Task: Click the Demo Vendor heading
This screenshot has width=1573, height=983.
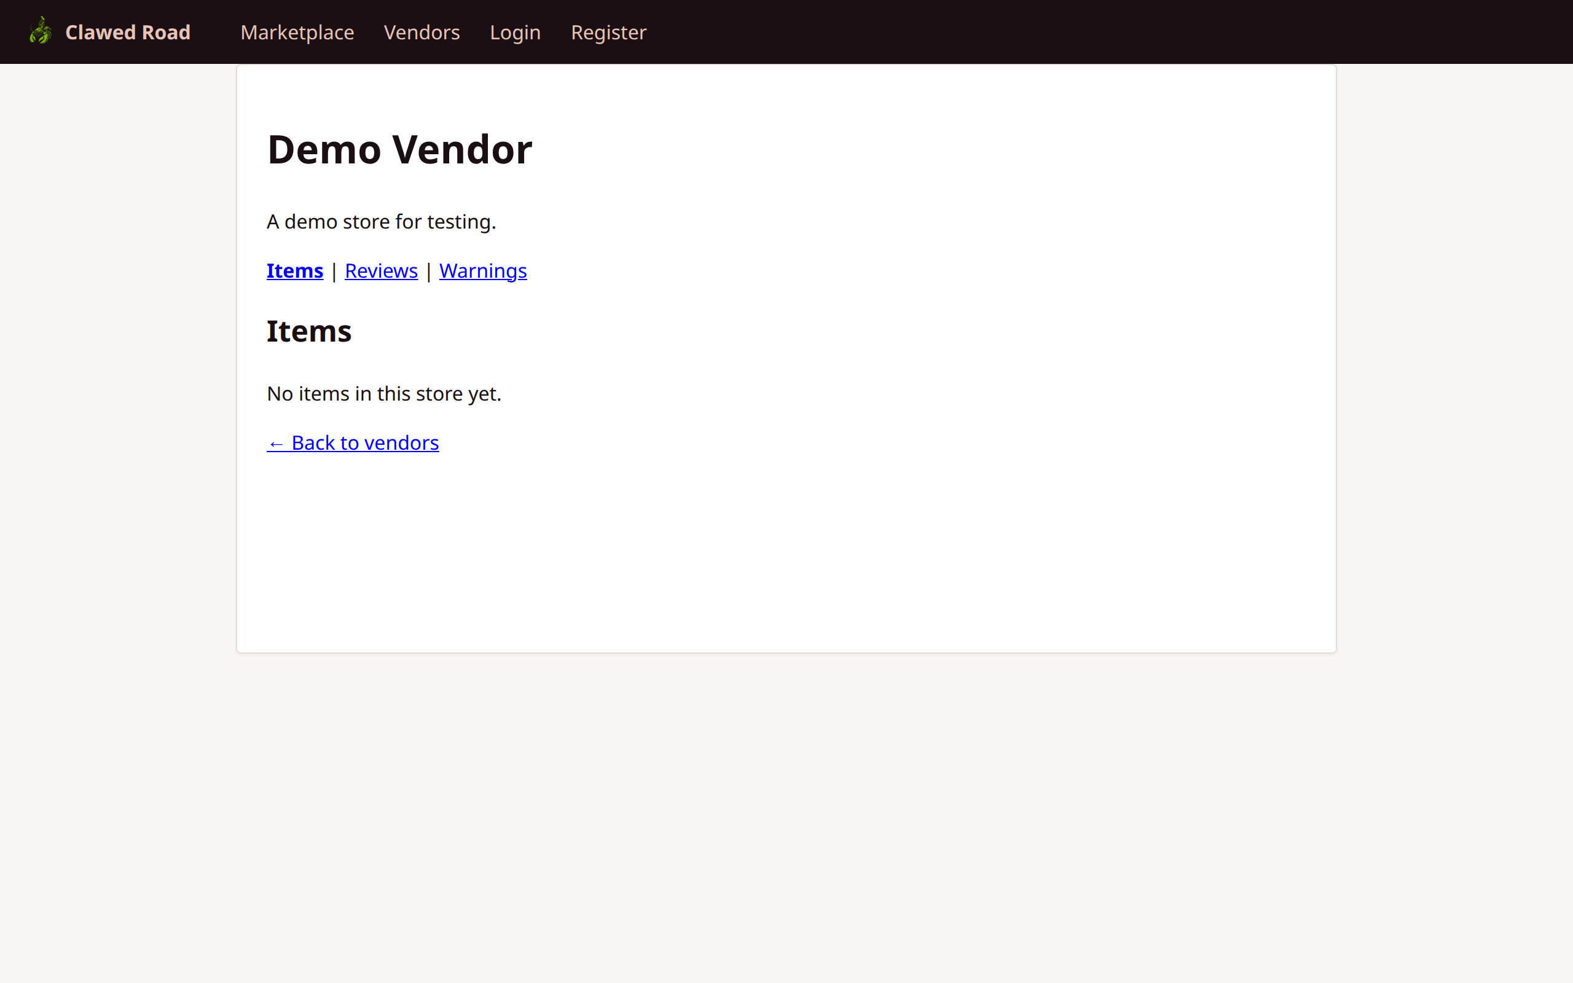Action: coord(399,149)
